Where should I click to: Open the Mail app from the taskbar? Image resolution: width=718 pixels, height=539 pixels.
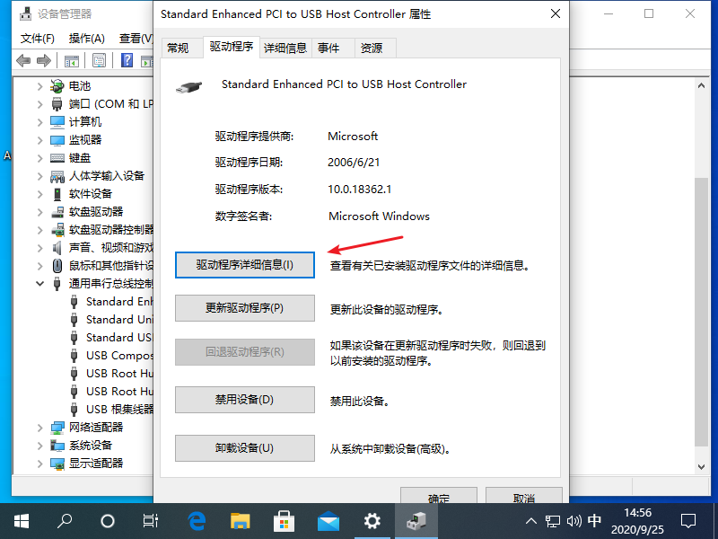click(328, 520)
